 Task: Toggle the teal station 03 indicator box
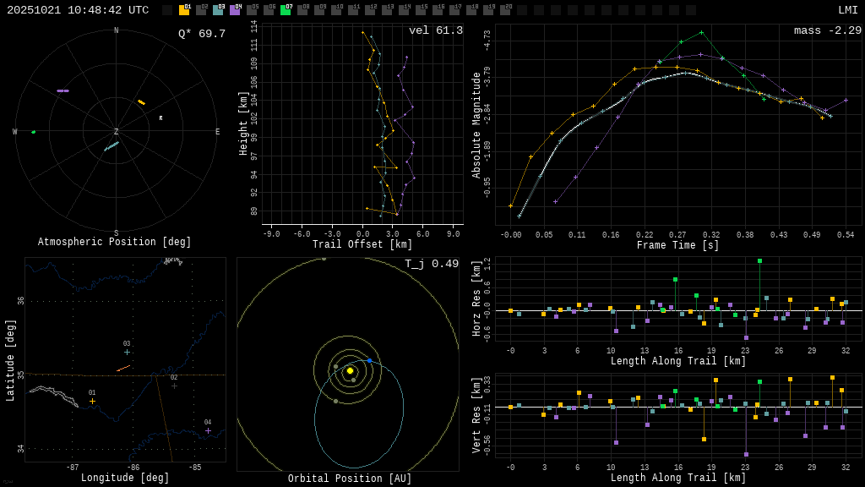218,10
